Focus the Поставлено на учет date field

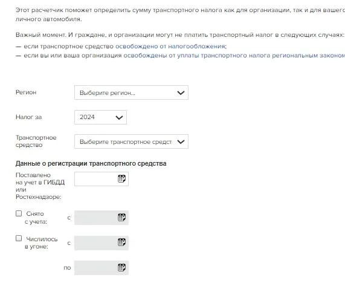click(102, 179)
